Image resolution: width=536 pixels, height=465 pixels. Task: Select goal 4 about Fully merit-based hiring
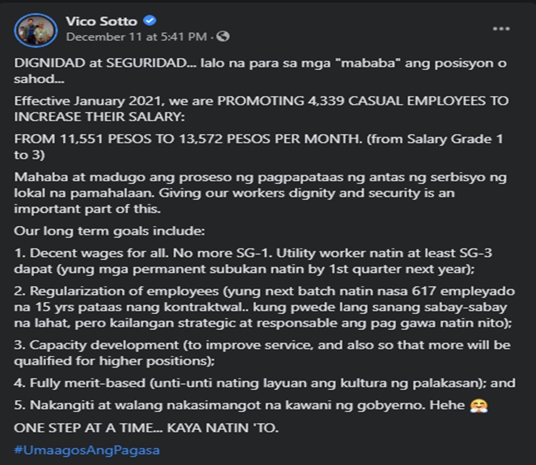[x=264, y=383]
